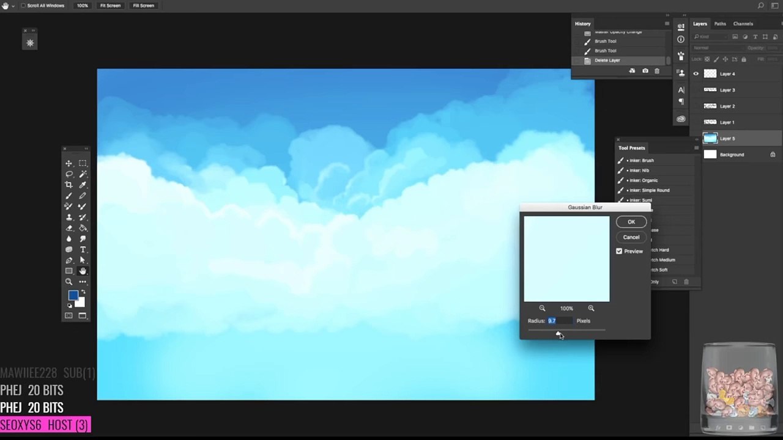This screenshot has height=440, width=783.
Task: Click the 100% zoom button
Action: pyautogui.click(x=82, y=5)
